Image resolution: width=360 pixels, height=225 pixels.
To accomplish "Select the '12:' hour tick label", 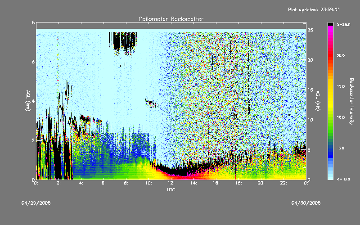I will (171, 183).
